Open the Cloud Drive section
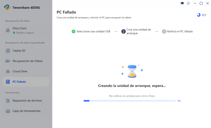 pos(20,71)
